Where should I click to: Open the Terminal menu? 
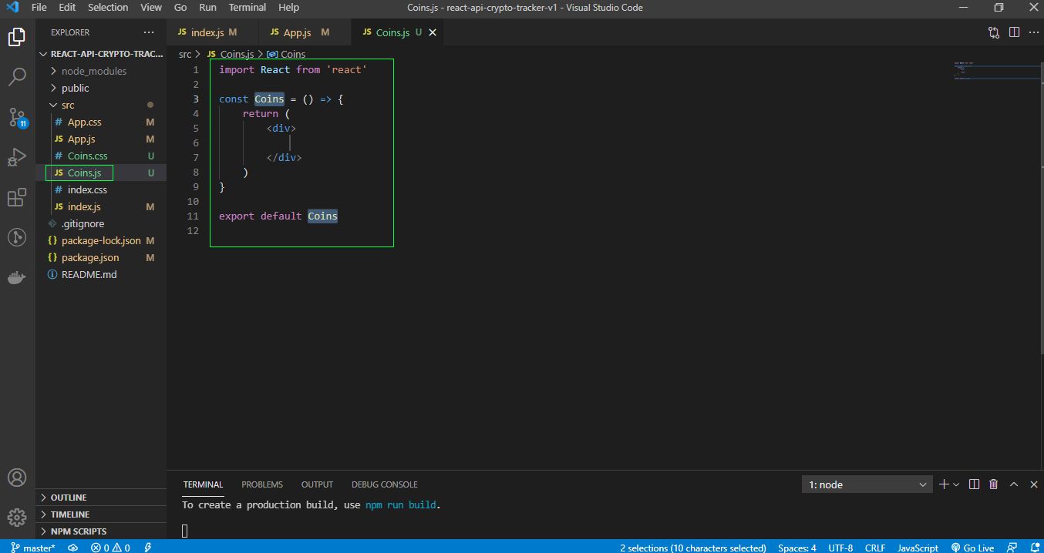point(247,8)
